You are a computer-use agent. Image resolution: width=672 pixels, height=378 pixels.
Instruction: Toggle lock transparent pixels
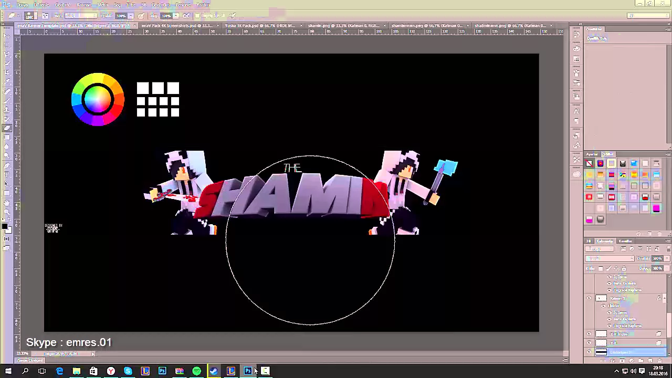pyautogui.click(x=601, y=268)
